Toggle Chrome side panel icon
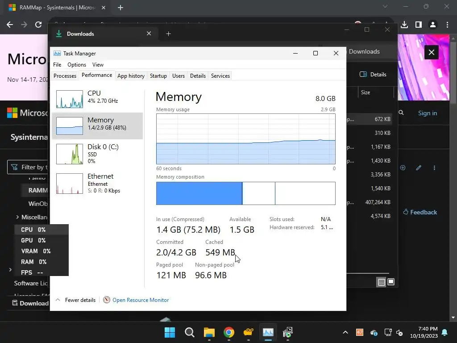 tap(419, 25)
